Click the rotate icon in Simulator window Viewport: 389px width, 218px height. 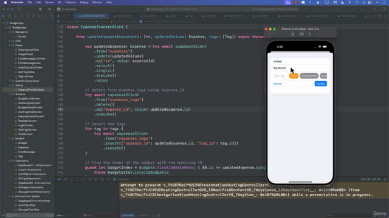point(310,34)
